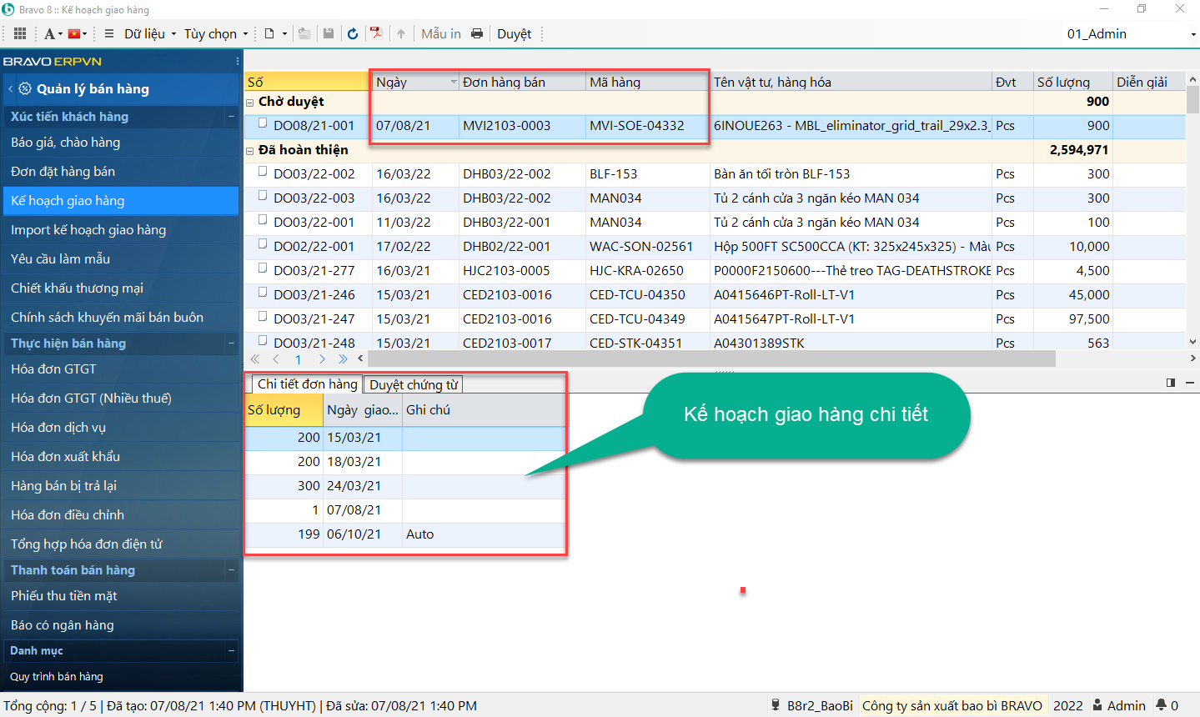Click the PDF export icon
1200x717 pixels.
click(376, 33)
